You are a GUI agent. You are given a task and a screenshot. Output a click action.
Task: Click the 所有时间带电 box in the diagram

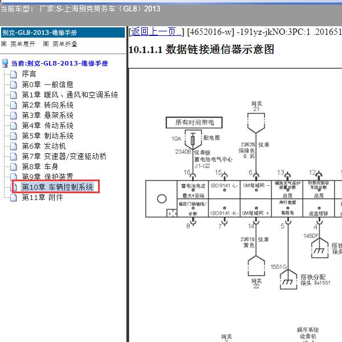194,123
